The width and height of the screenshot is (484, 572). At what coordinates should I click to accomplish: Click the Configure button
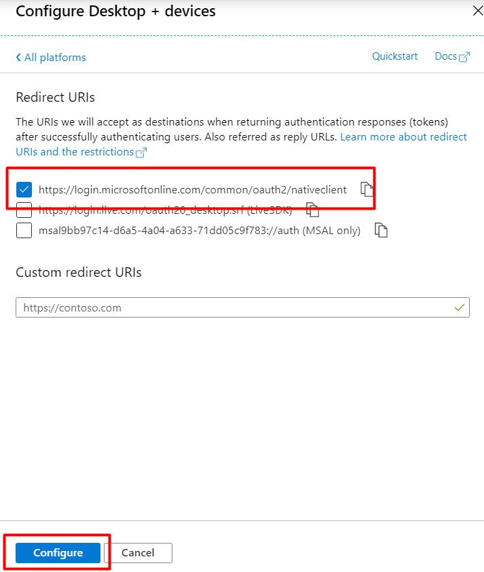58,553
